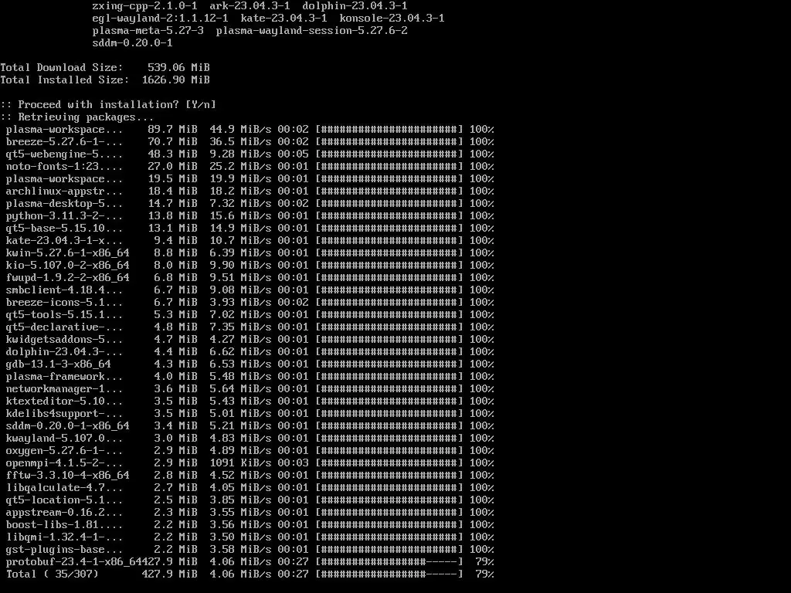
Task: Select the qt5-webengine download row
Action: [x=250, y=154]
